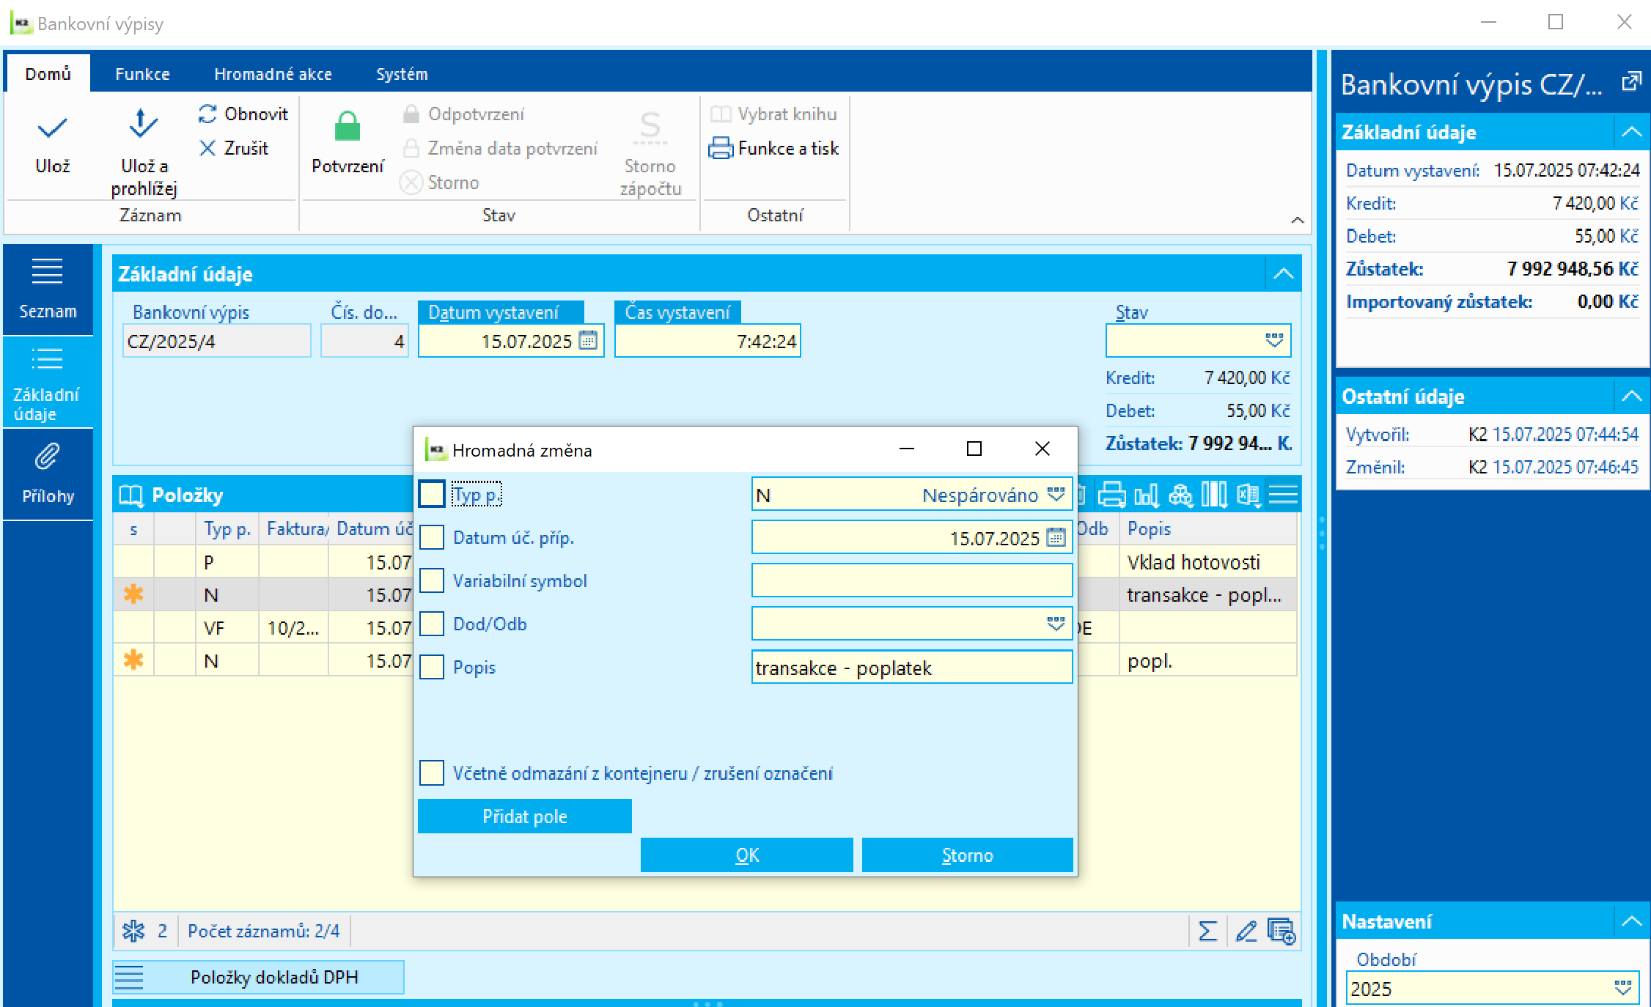The image size is (1651, 1007).
Task: Click the Ulož a prohlížej icon
Action: 143,123
